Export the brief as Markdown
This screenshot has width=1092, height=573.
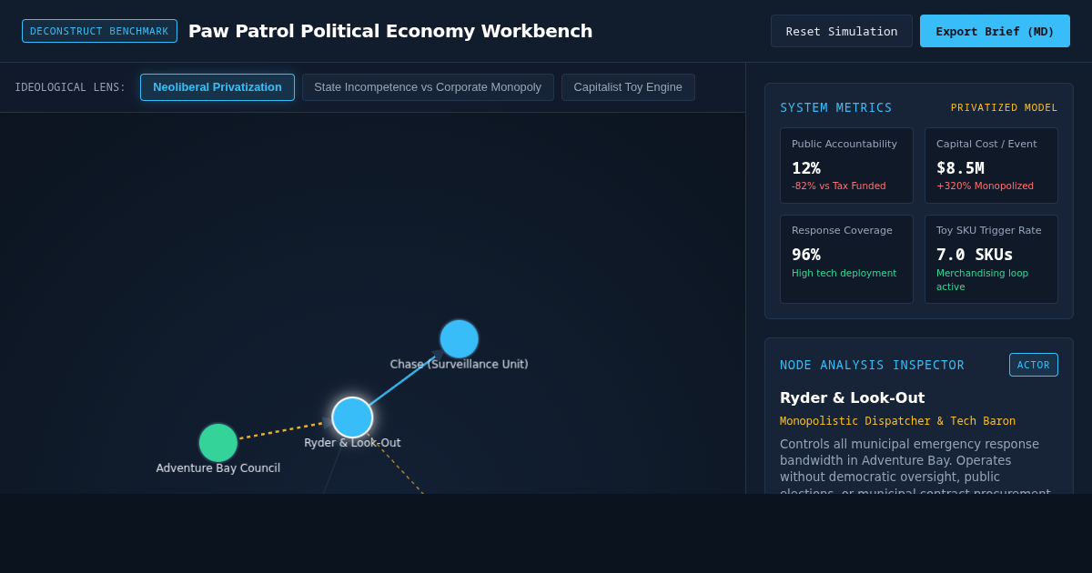pos(995,31)
